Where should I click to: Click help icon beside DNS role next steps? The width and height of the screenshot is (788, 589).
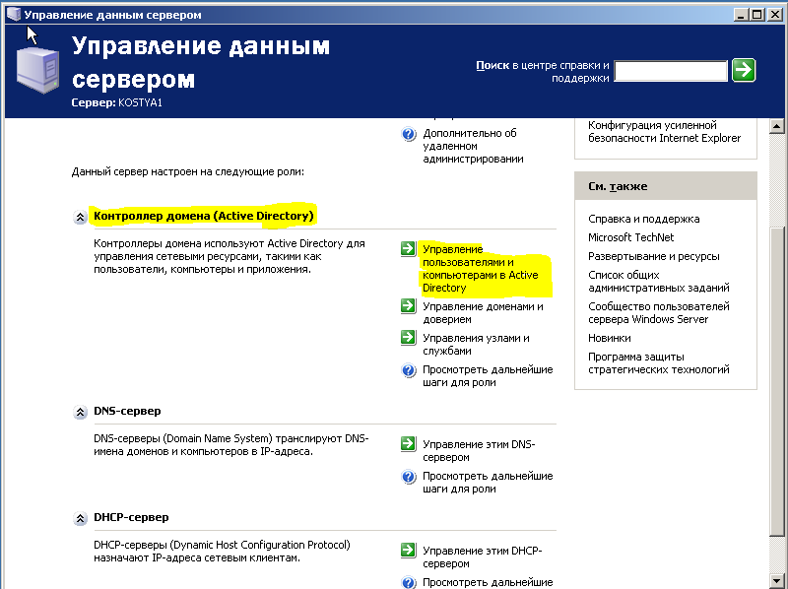(409, 477)
